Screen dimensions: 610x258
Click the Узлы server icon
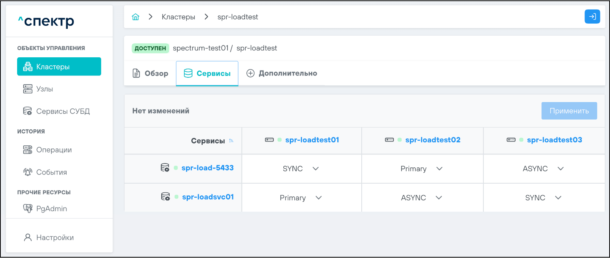[x=28, y=89]
